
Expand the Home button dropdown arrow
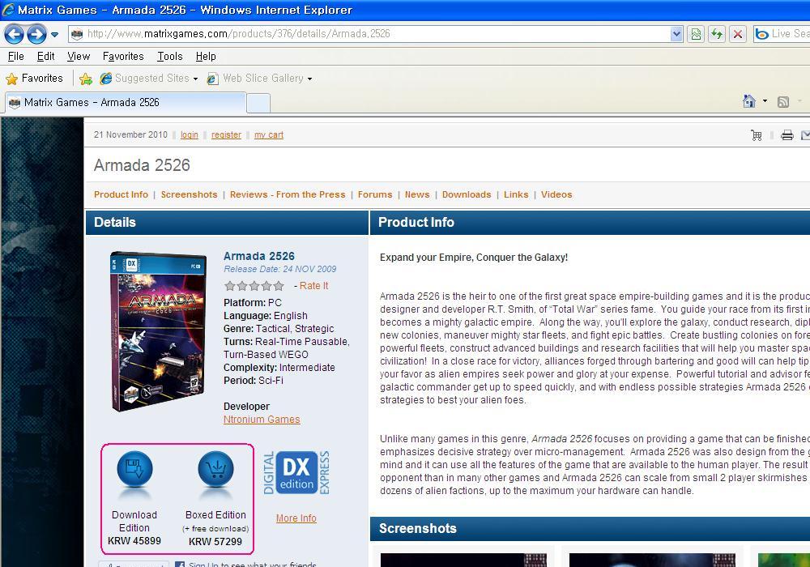click(x=765, y=101)
